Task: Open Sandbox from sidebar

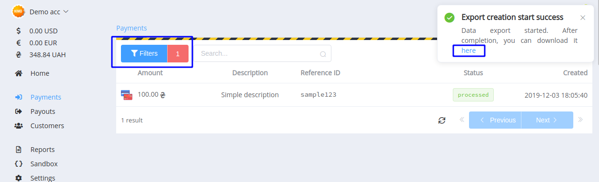Action: 44,164
